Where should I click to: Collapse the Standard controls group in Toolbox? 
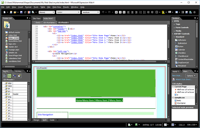pyautogui.click(x=174, y=37)
